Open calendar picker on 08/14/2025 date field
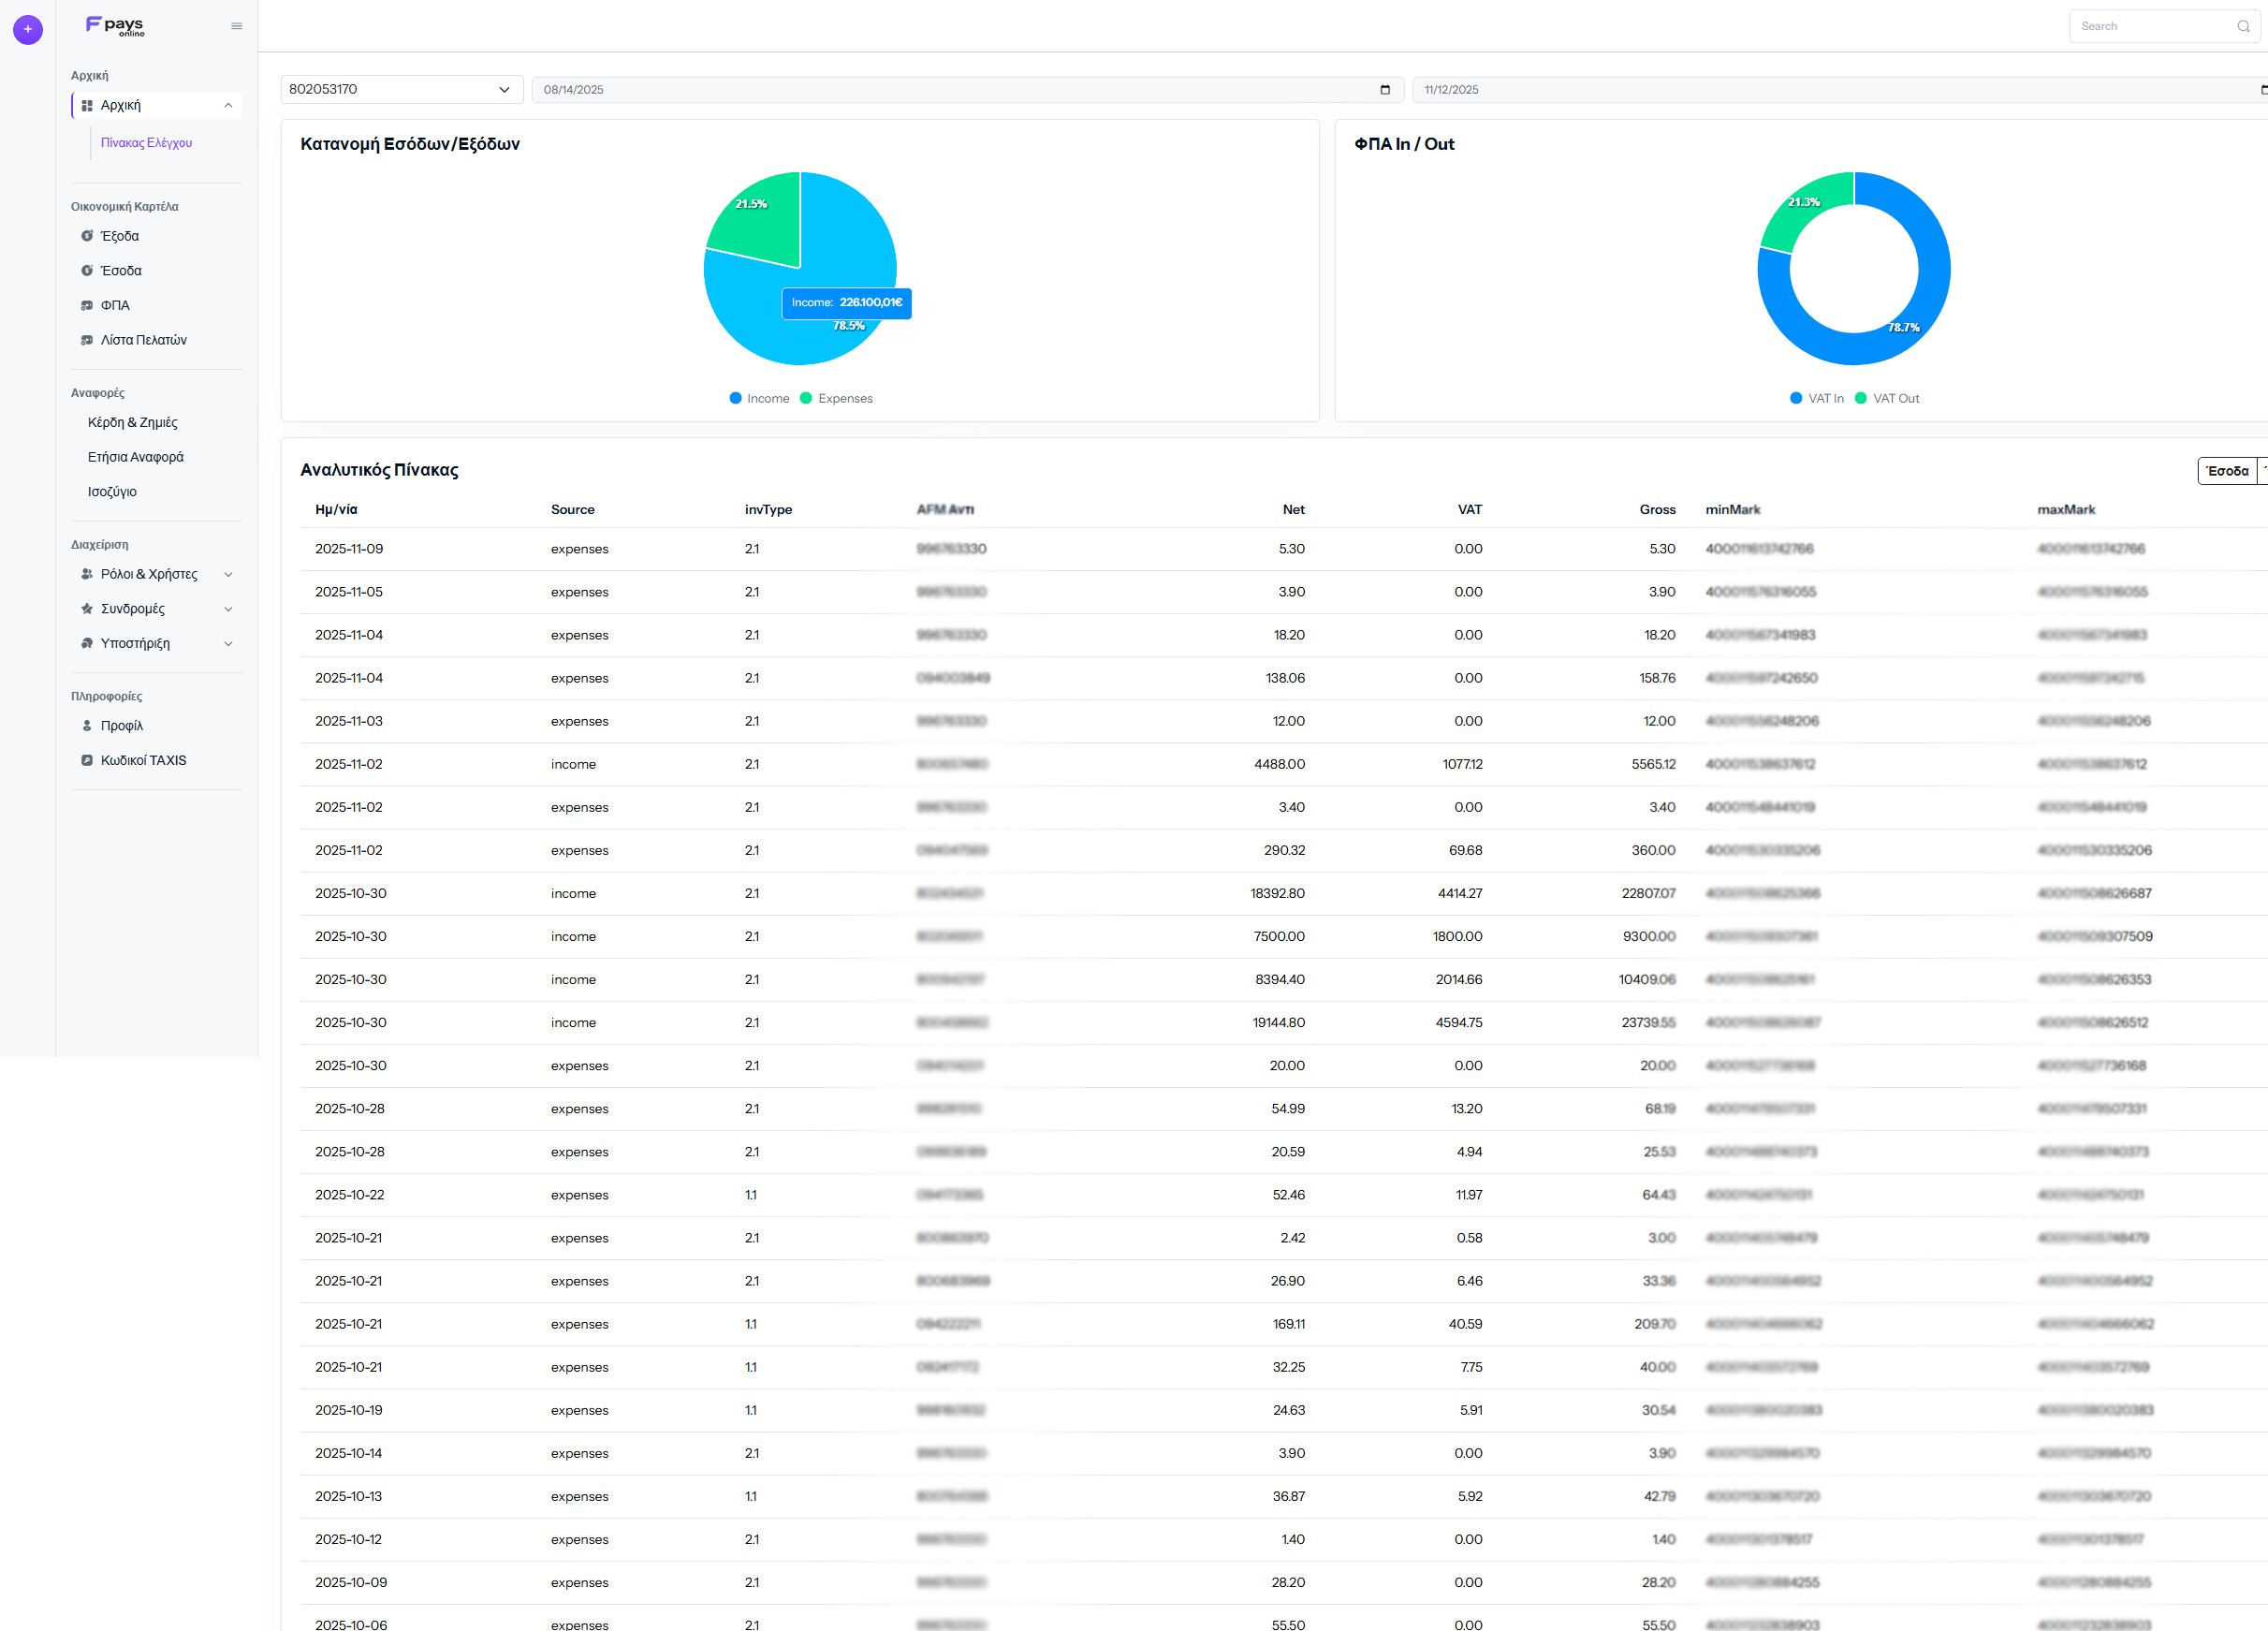Image resolution: width=2268 pixels, height=1631 pixels. [1384, 90]
